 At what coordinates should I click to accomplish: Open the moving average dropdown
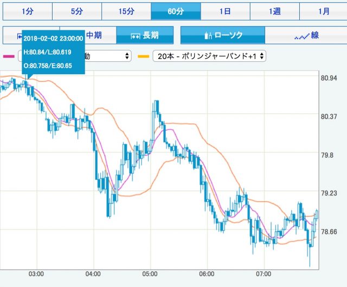click(x=108, y=56)
